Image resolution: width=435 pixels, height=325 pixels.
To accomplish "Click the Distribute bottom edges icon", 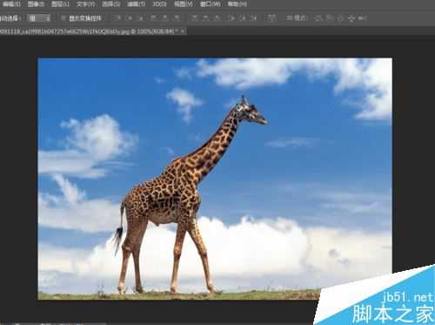I will tap(217, 18).
